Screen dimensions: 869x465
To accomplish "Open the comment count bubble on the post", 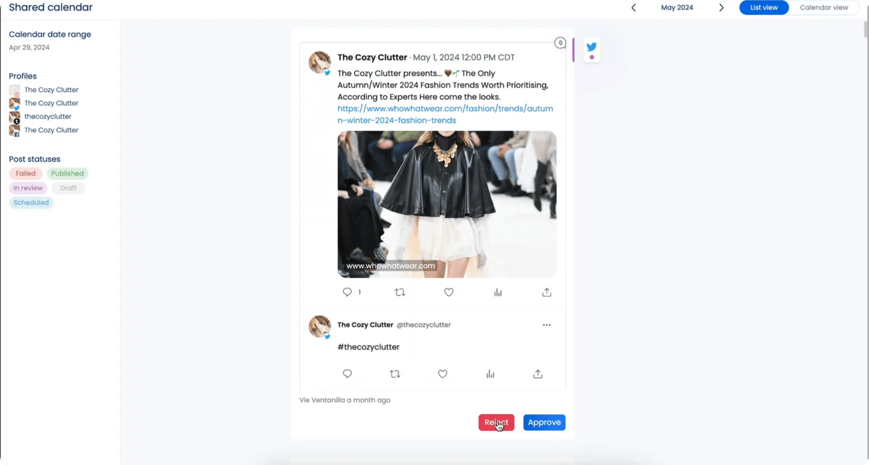I will tap(560, 43).
